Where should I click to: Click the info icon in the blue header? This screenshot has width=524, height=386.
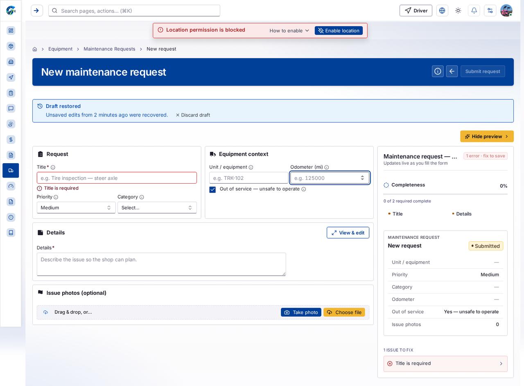[438, 71]
